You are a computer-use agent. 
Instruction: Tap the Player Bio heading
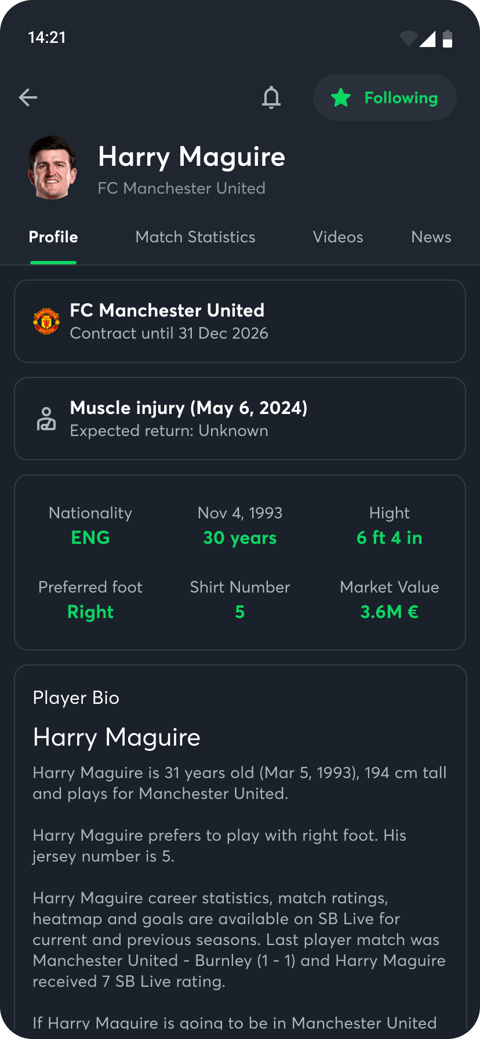pyautogui.click(x=76, y=698)
